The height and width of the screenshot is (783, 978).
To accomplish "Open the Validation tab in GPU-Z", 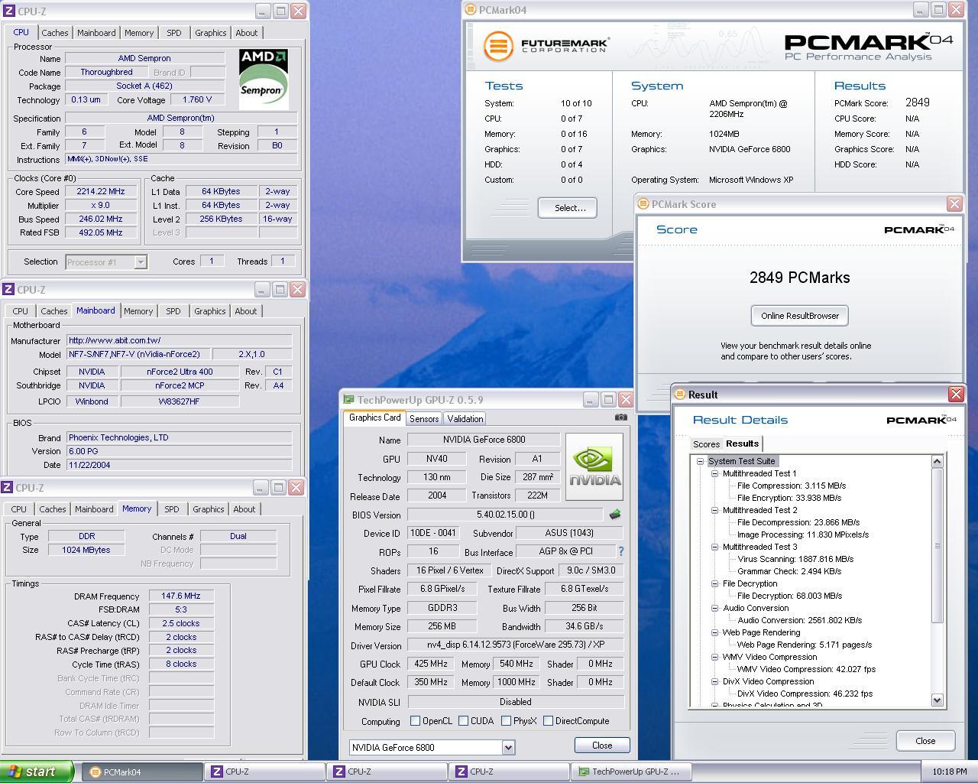I will 465,418.
